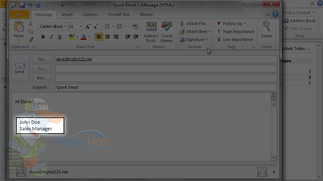
Task: Switch to the Options tab
Action: (90, 14)
